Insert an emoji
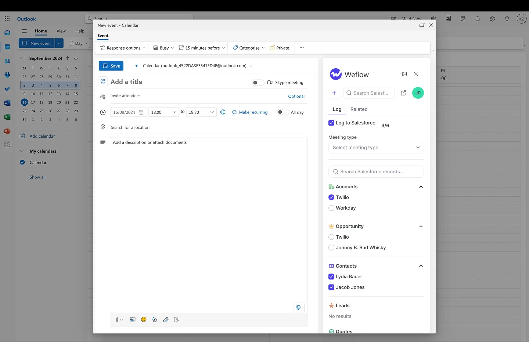Screen dimensions: 529x348 tap(144, 319)
